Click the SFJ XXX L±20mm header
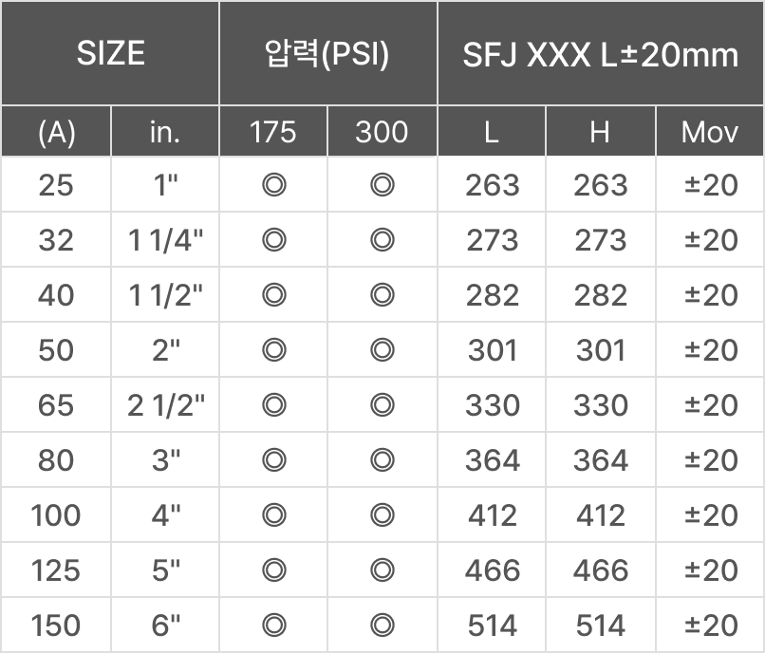The width and height of the screenshot is (765, 653). pyautogui.click(x=601, y=53)
